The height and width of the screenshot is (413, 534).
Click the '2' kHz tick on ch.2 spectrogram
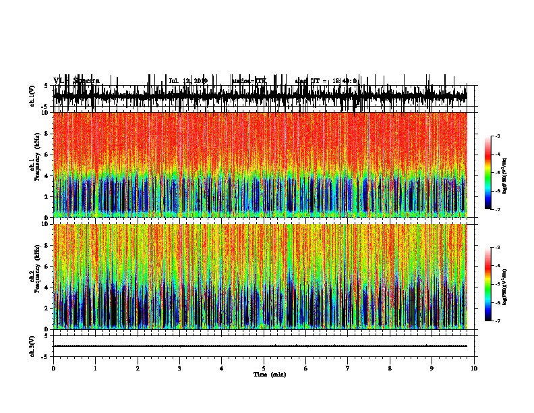click(47, 308)
